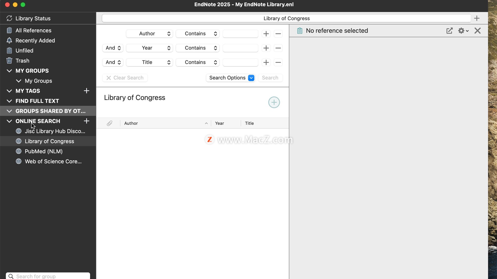
Task: Add a new tab with plus icon
Action: 477,18
